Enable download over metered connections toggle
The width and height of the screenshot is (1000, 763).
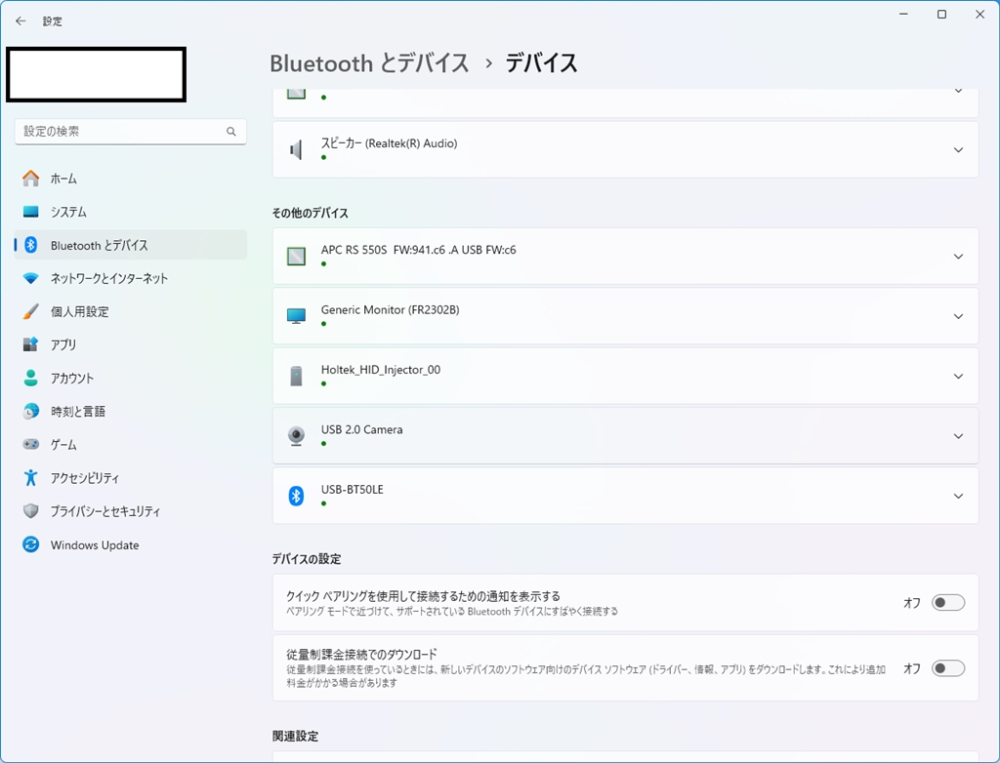tap(948, 668)
